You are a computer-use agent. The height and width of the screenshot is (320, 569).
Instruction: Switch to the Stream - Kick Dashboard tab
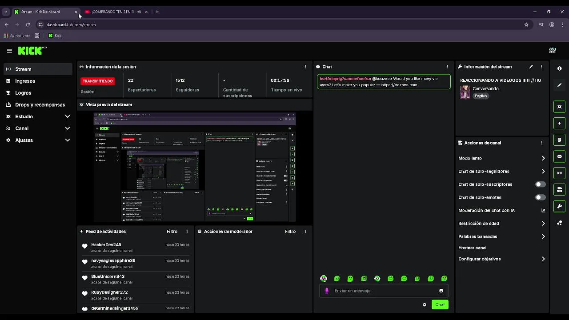tap(42, 12)
